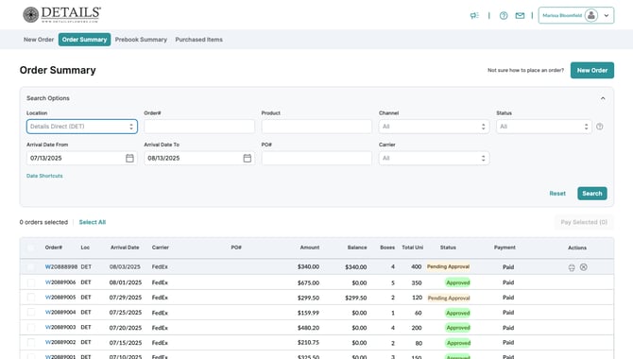Click the Amount column header
633x359 pixels.
pos(310,248)
